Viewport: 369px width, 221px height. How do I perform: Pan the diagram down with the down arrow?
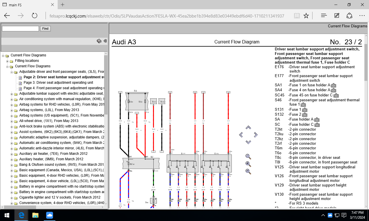click(248, 142)
